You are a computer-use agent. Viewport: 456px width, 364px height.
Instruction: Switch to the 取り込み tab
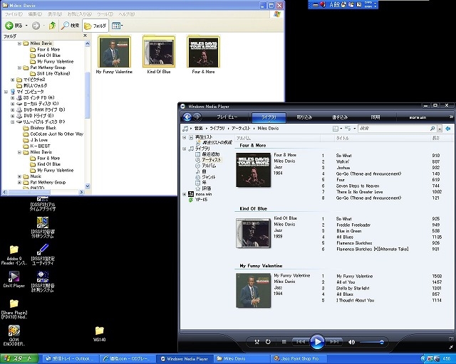(x=304, y=117)
